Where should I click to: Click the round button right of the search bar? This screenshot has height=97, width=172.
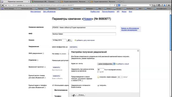[x=155, y=5]
